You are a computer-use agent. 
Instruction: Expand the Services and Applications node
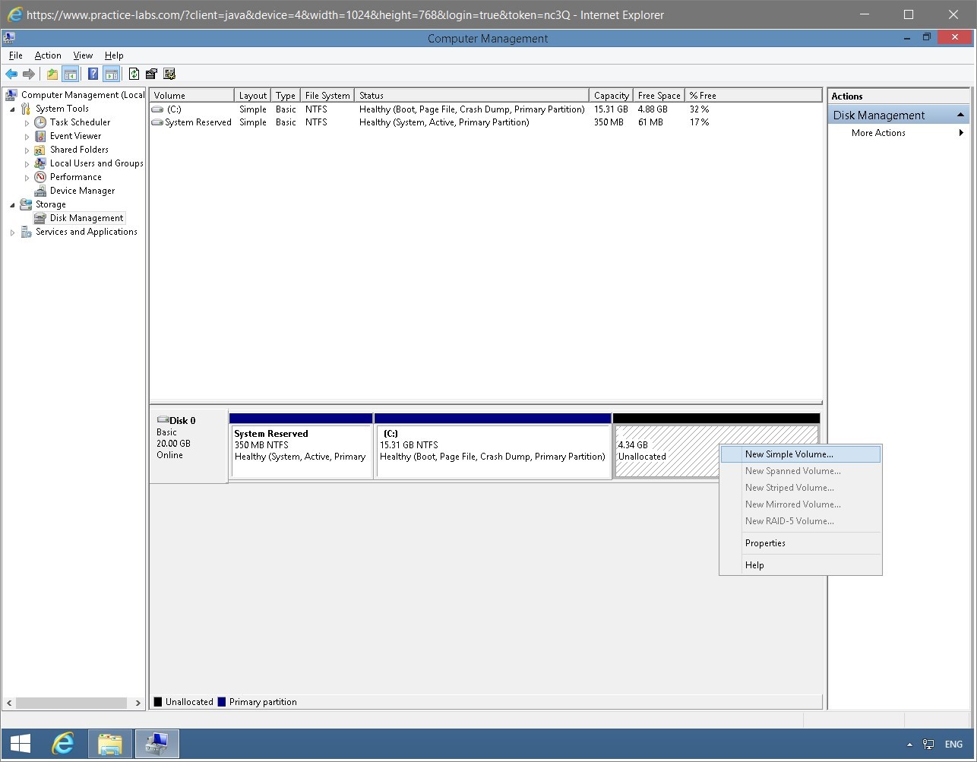12,232
